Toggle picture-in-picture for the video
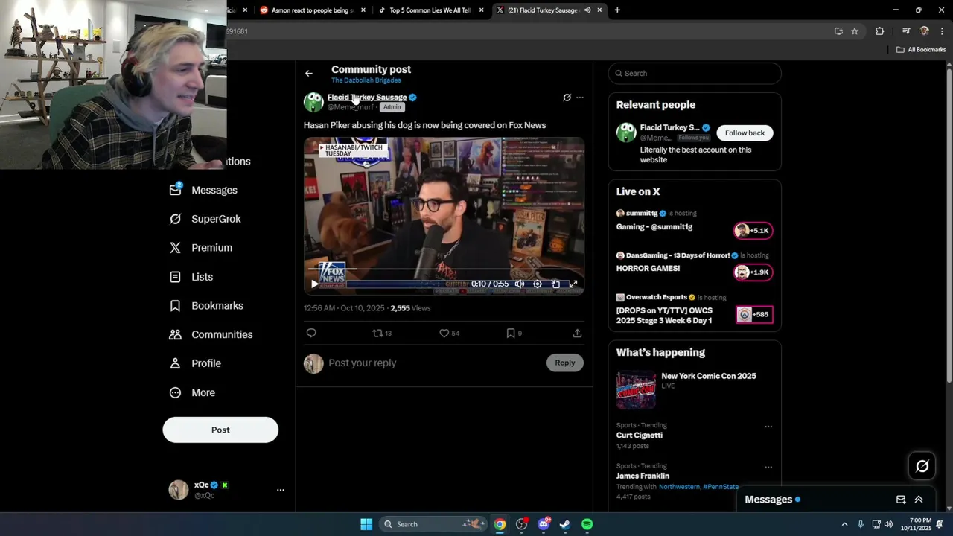Screen dimensions: 953x536 [555, 284]
